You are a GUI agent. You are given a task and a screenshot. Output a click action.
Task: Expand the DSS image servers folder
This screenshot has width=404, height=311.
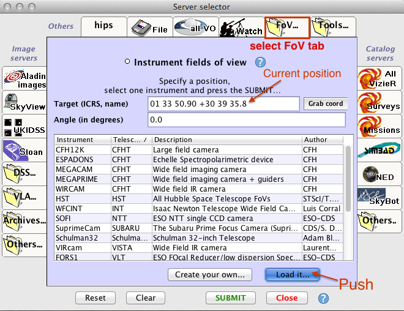(x=24, y=173)
